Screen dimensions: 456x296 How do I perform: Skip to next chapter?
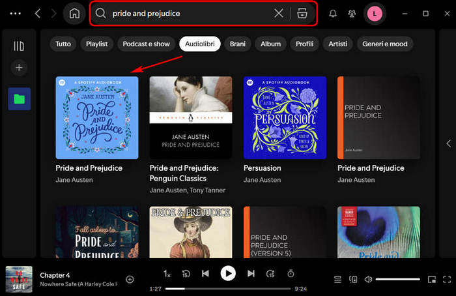tap(251, 274)
